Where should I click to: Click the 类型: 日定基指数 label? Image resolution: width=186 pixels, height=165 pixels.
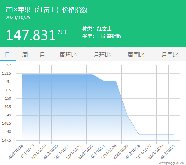coord(102,36)
